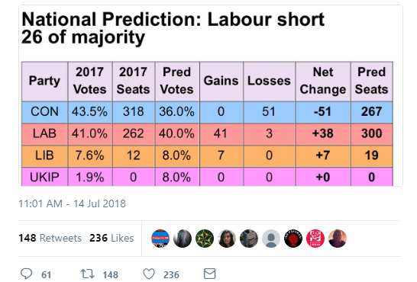Screen dimensions: 417x282
Task: Click the reply speech bubble icon
Action: pyautogui.click(x=26, y=274)
